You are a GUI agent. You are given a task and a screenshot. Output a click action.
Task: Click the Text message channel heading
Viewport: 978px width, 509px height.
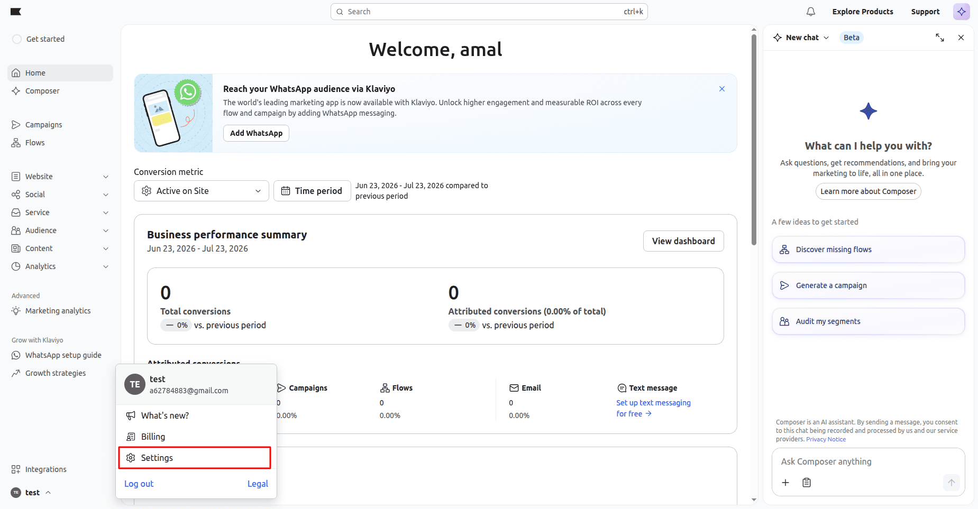click(x=647, y=388)
